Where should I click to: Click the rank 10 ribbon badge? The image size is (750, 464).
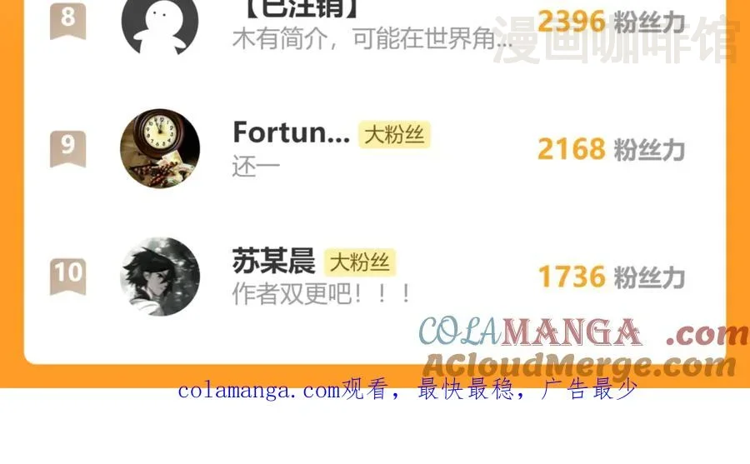point(68,277)
